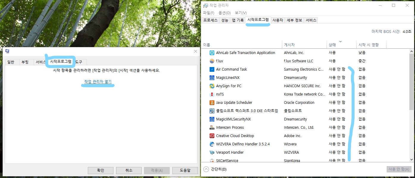415x178 pixels.
Task: Click the 클립소프트 렉스퍼트 startup icon
Action: tap(212, 111)
